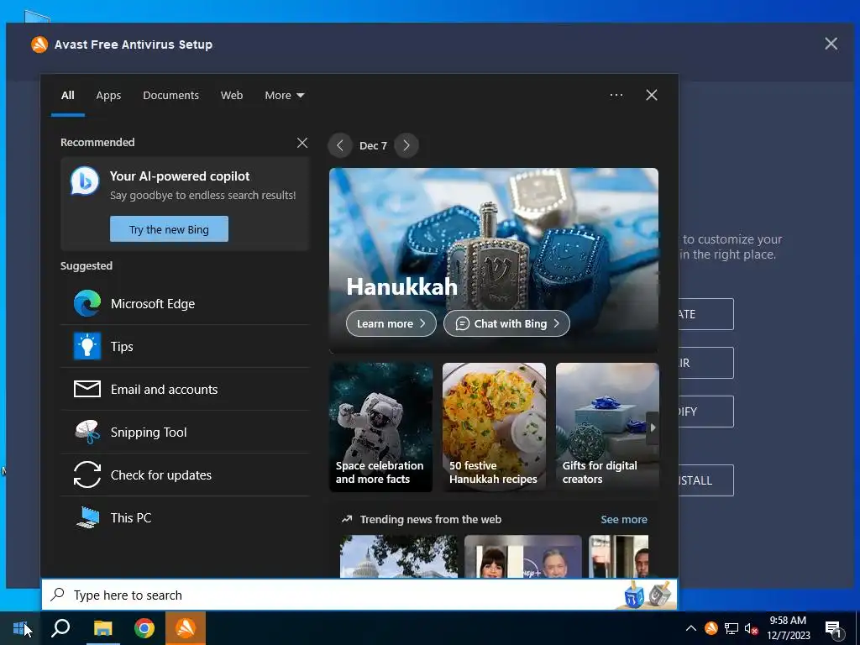Screen dimensions: 860x645
Task: Open Gifts for digital creators card
Action: [606, 427]
